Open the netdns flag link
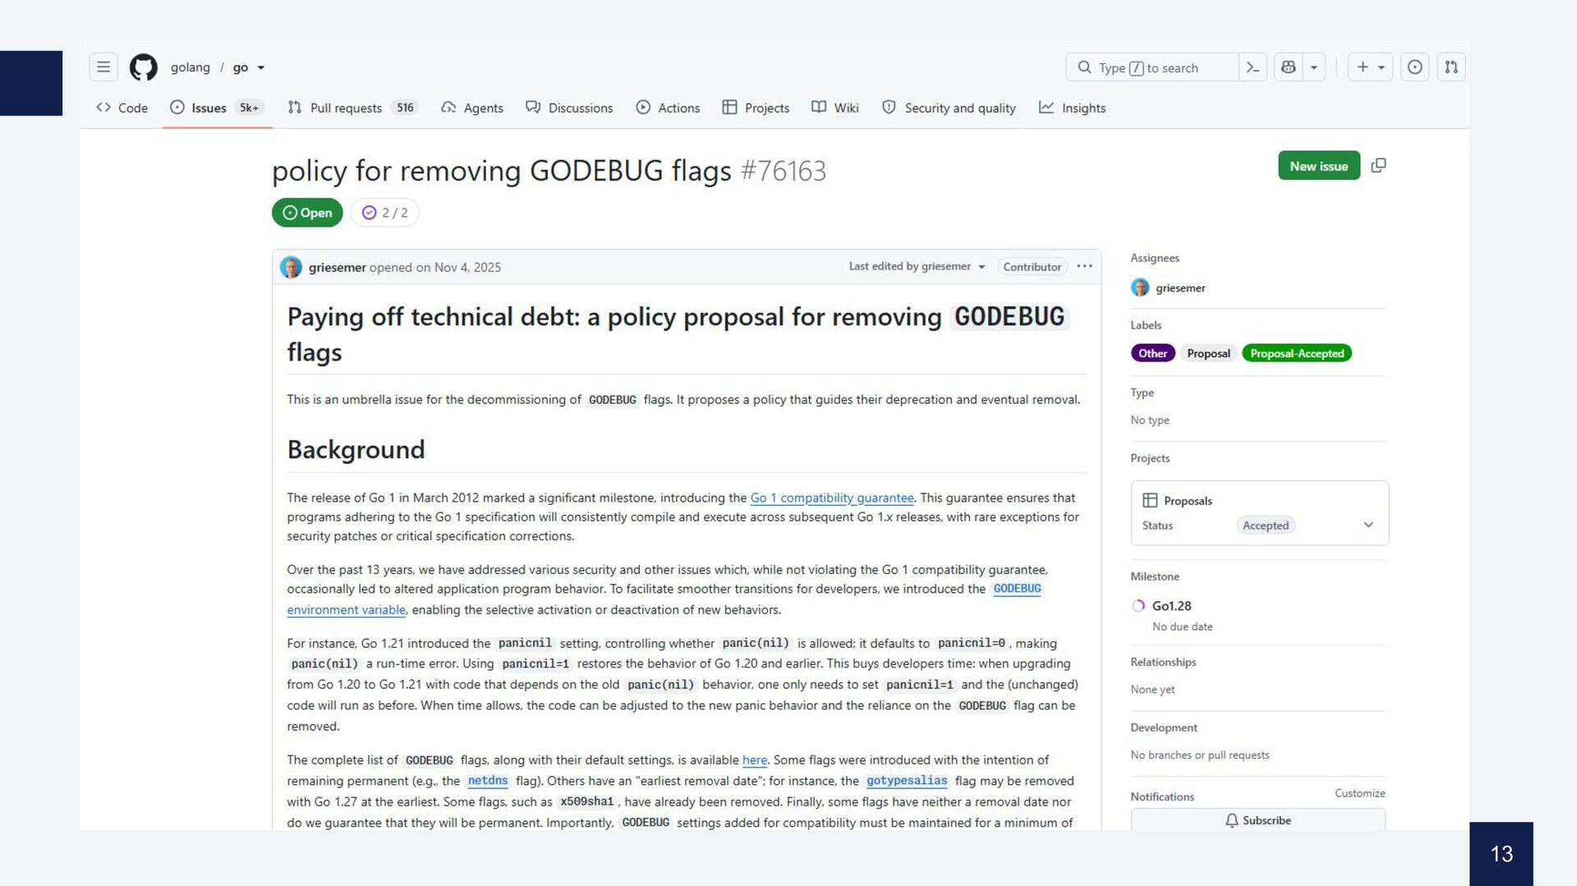The height and width of the screenshot is (886, 1577). point(488,781)
